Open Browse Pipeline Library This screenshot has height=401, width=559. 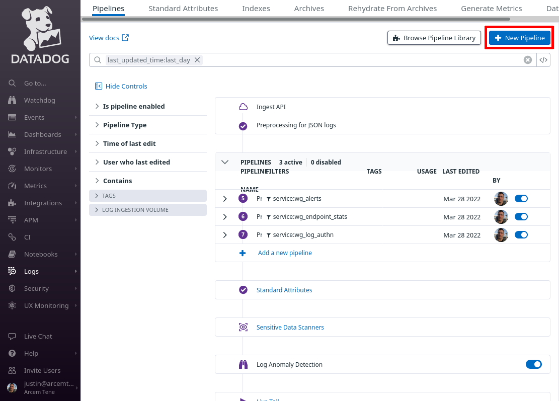point(434,38)
